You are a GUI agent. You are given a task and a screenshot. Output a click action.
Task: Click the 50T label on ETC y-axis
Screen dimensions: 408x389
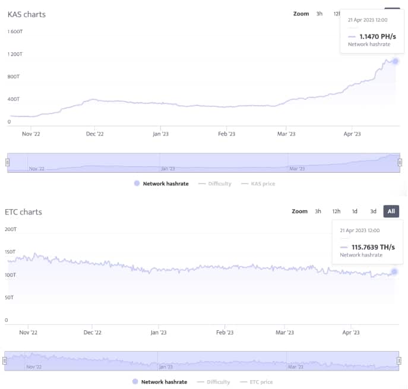click(9, 298)
